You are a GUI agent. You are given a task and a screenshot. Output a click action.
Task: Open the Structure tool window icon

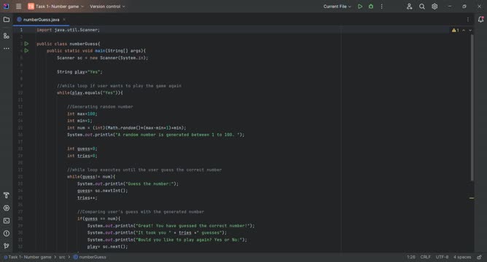[x=7, y=36]
